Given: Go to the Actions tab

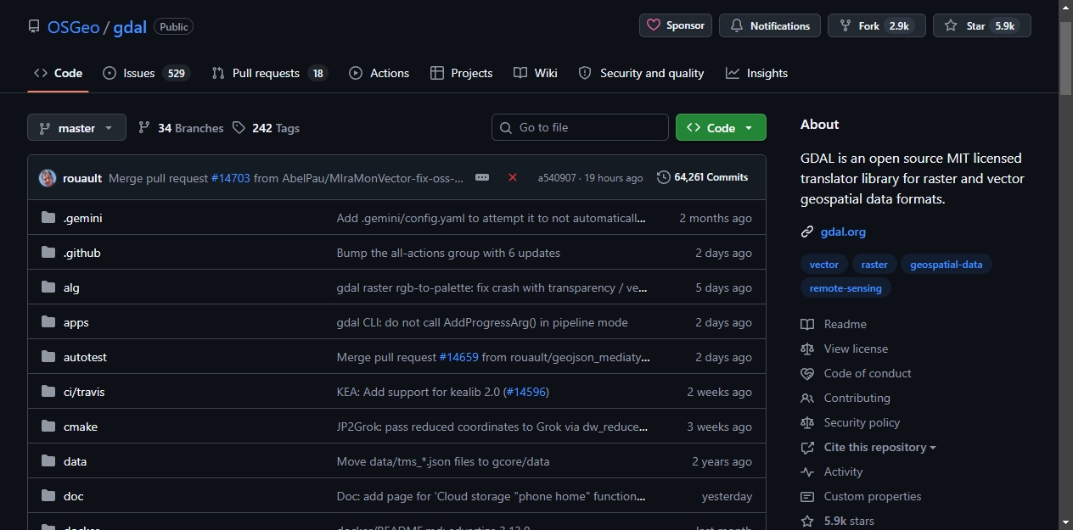Looking at the screenshot, I should [x=379, y=73].
